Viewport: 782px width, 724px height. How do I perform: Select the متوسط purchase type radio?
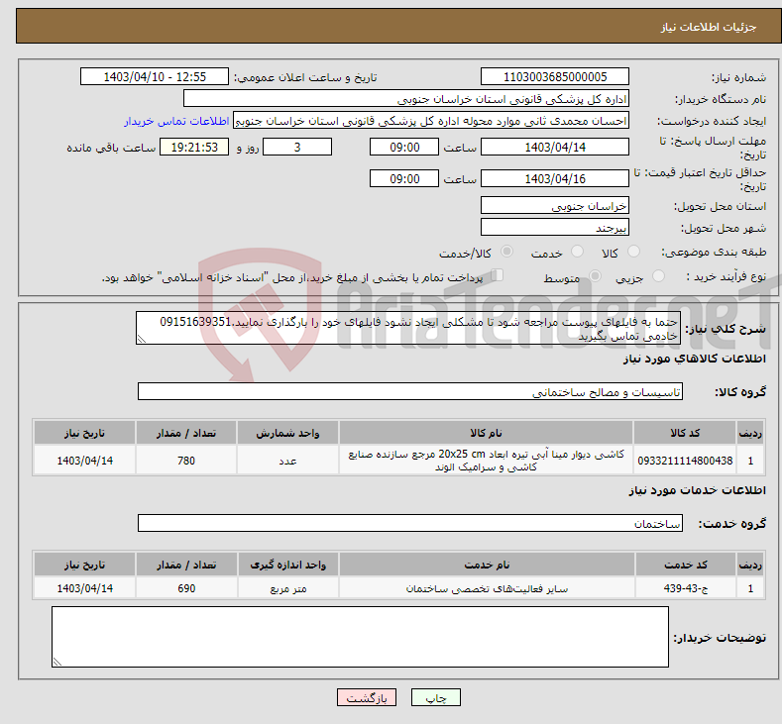coord(595,276)
